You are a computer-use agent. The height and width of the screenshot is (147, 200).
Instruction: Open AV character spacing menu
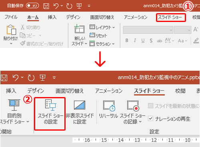pyautogui.click(x=169, y=40)
